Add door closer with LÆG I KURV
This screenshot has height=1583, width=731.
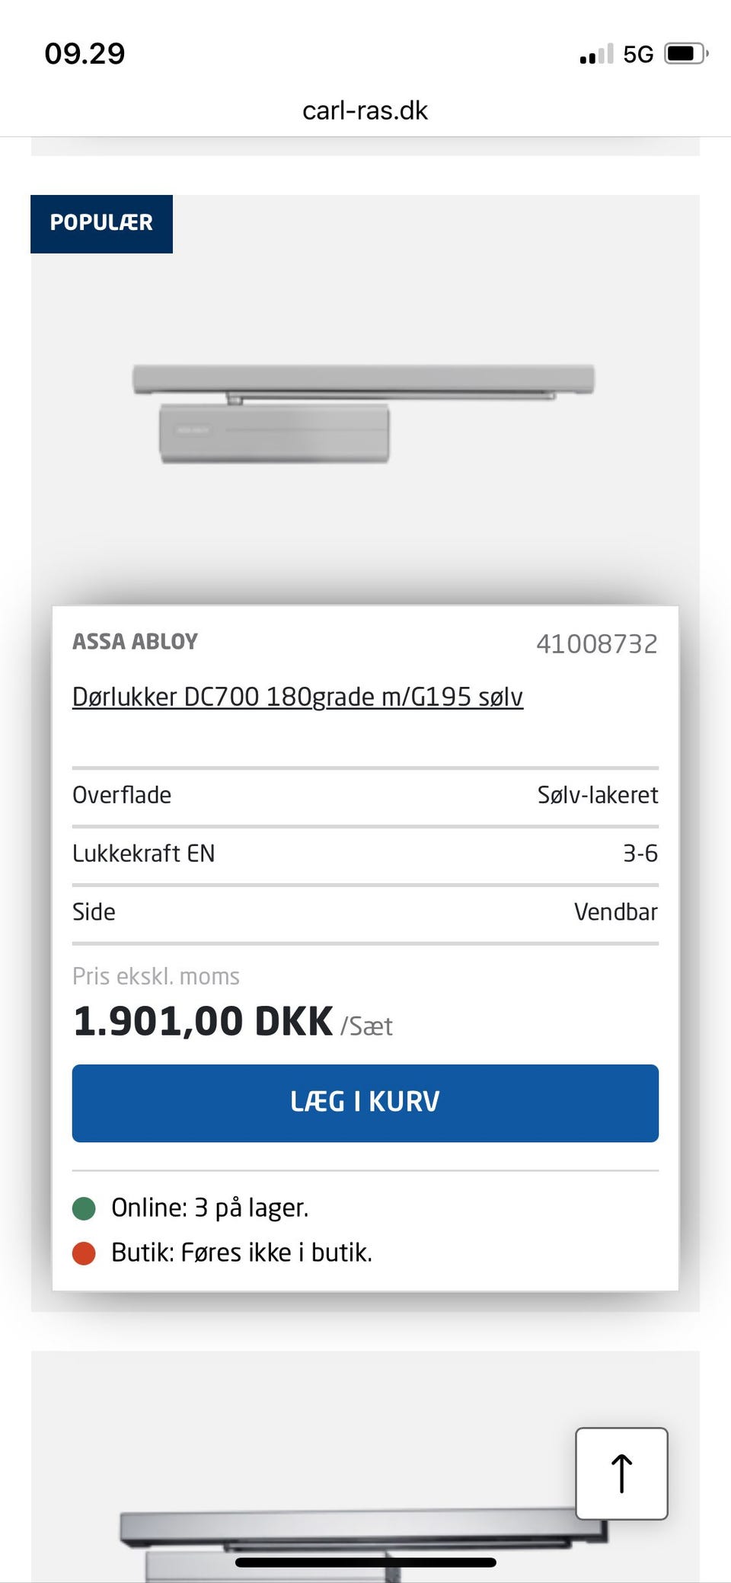click(x=365, y=1103)
